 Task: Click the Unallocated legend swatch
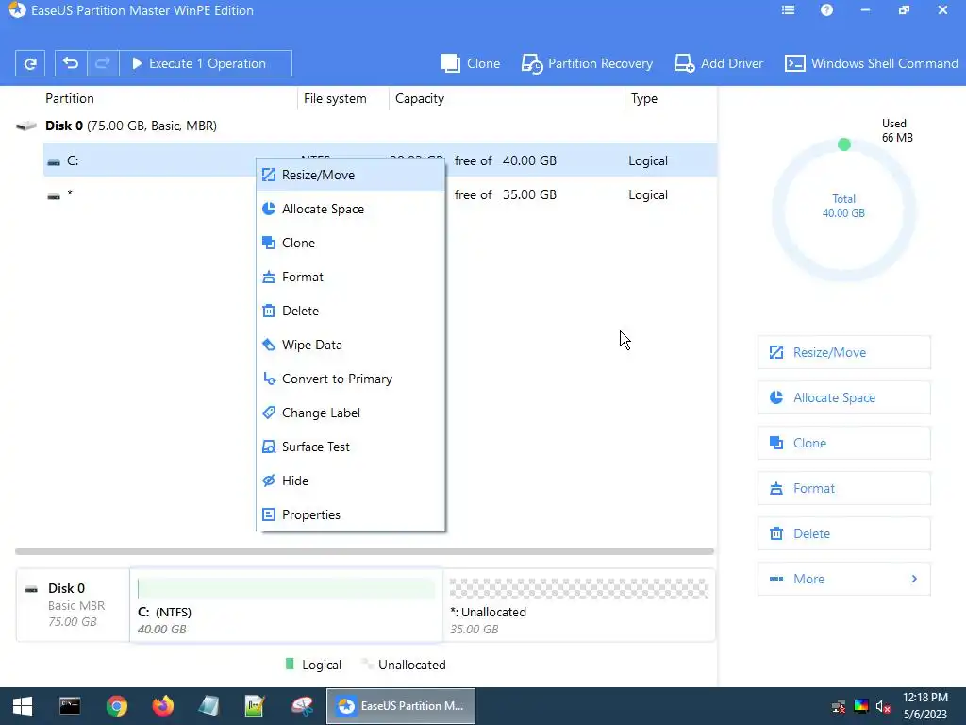pos(368,664)
